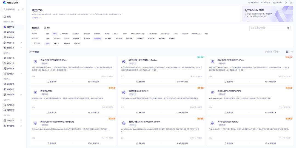Select 文本生成 model type filter
The height and width of the screenshot is (148, 296).
coord(56,39)
